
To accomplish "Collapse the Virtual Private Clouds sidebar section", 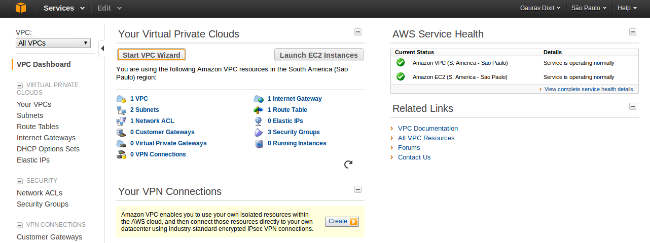I will pyautogui.click(x=20, y=86).
